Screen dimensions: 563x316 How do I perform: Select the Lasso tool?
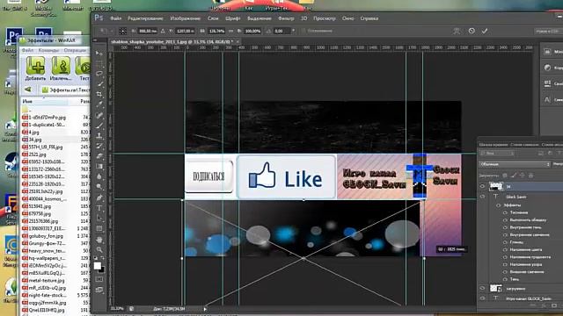pyautogui.click(x=99, y=74)
